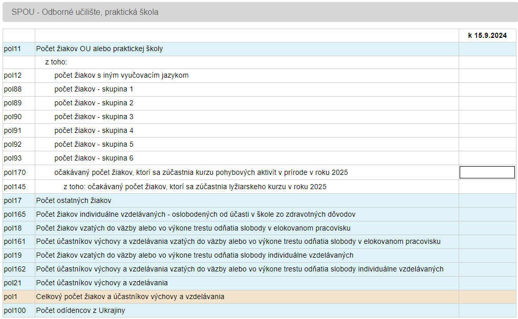Click the 'pol145' code cell
This screenshot has height=319, width=518.
pos(19,187)
